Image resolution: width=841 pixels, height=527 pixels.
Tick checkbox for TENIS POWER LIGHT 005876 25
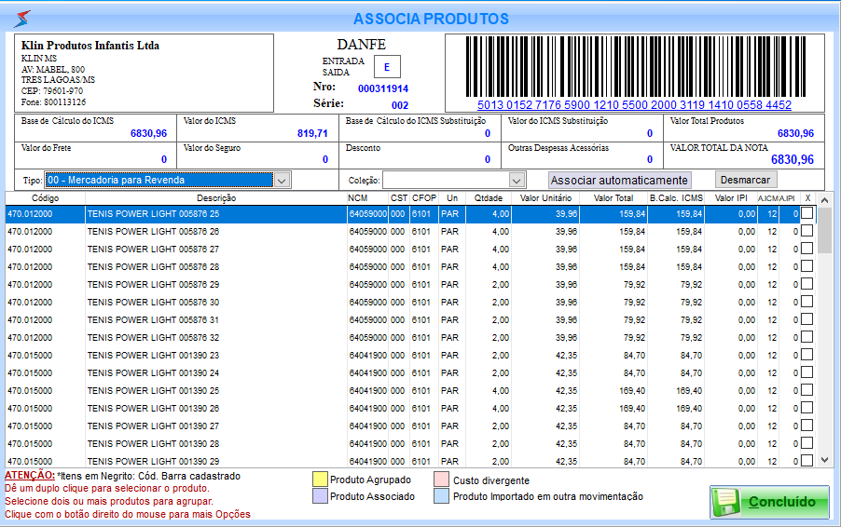click(x=807, y=213)
